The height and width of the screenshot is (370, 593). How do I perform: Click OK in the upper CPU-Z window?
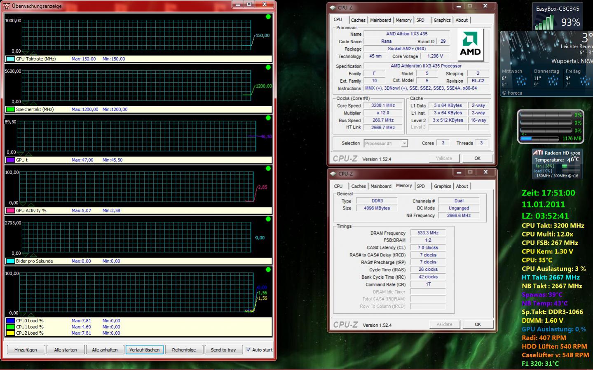pyautogui.click(x=477, y=158)
